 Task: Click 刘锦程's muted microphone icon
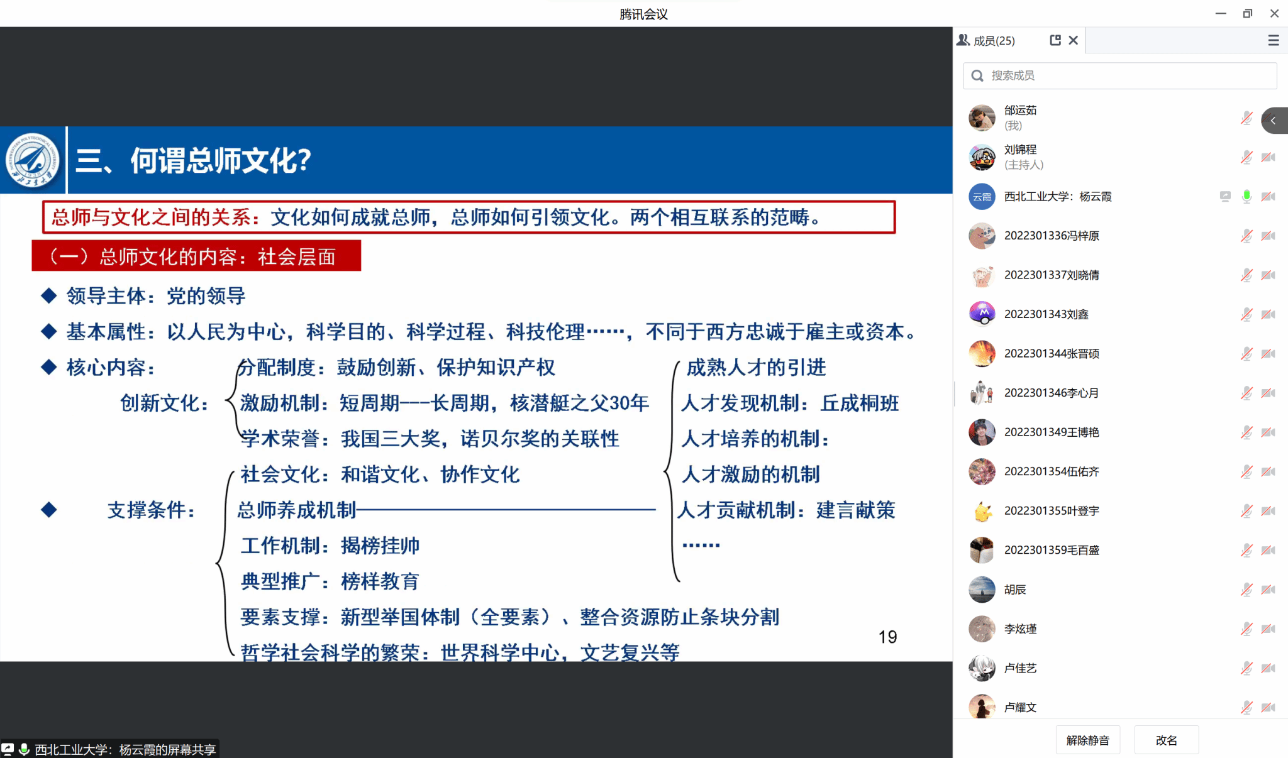pyautogui.click(x=1246, y=157)
